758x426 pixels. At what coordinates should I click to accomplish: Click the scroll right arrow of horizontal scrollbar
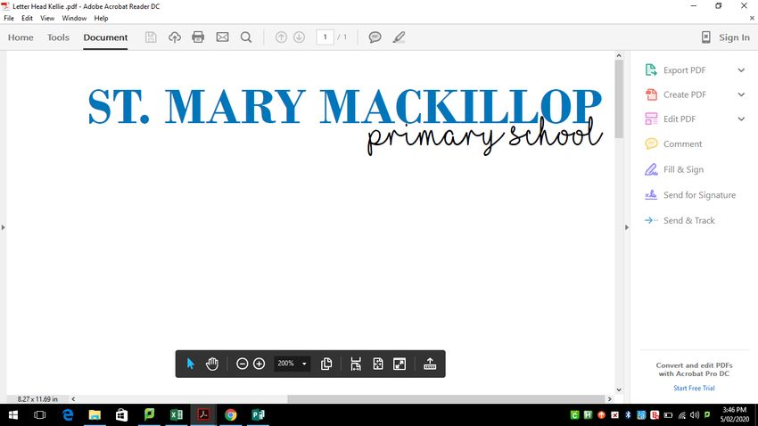(610, 399)
